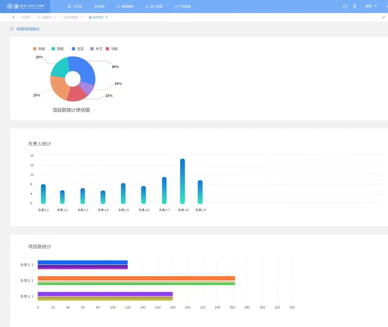This screenshot has height=327, width=388.
Task: Click the trash bin icon in the header
Action: coord(355,6)
